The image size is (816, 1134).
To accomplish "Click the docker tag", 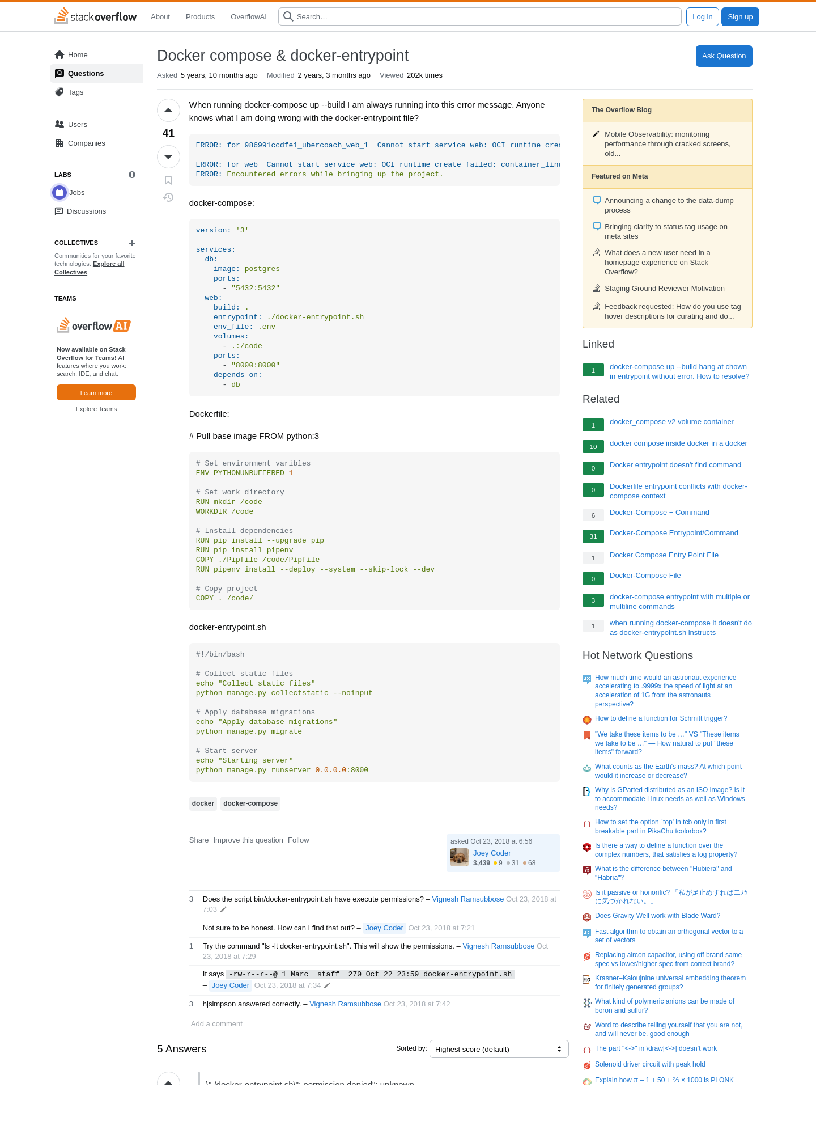I will (x=203, y=803).
